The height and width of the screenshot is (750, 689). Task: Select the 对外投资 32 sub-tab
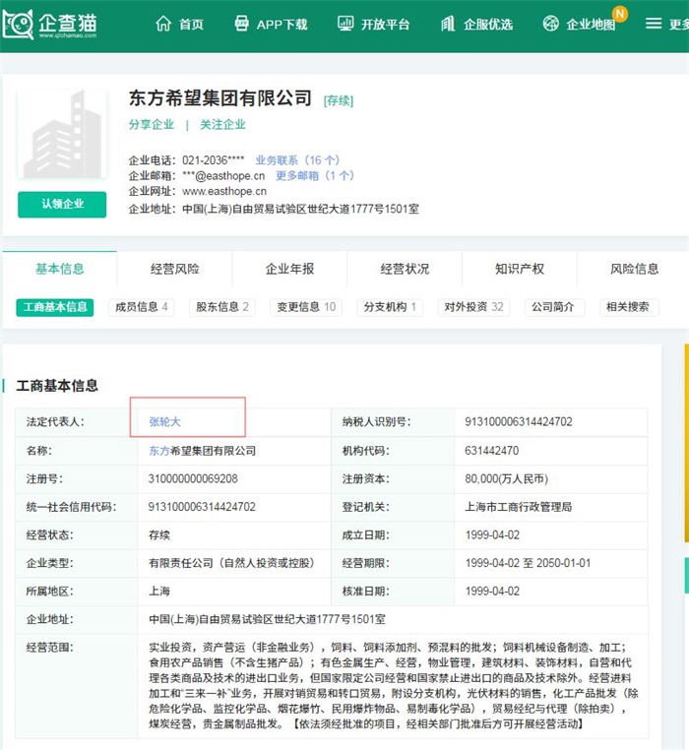[x=473, y=307]
